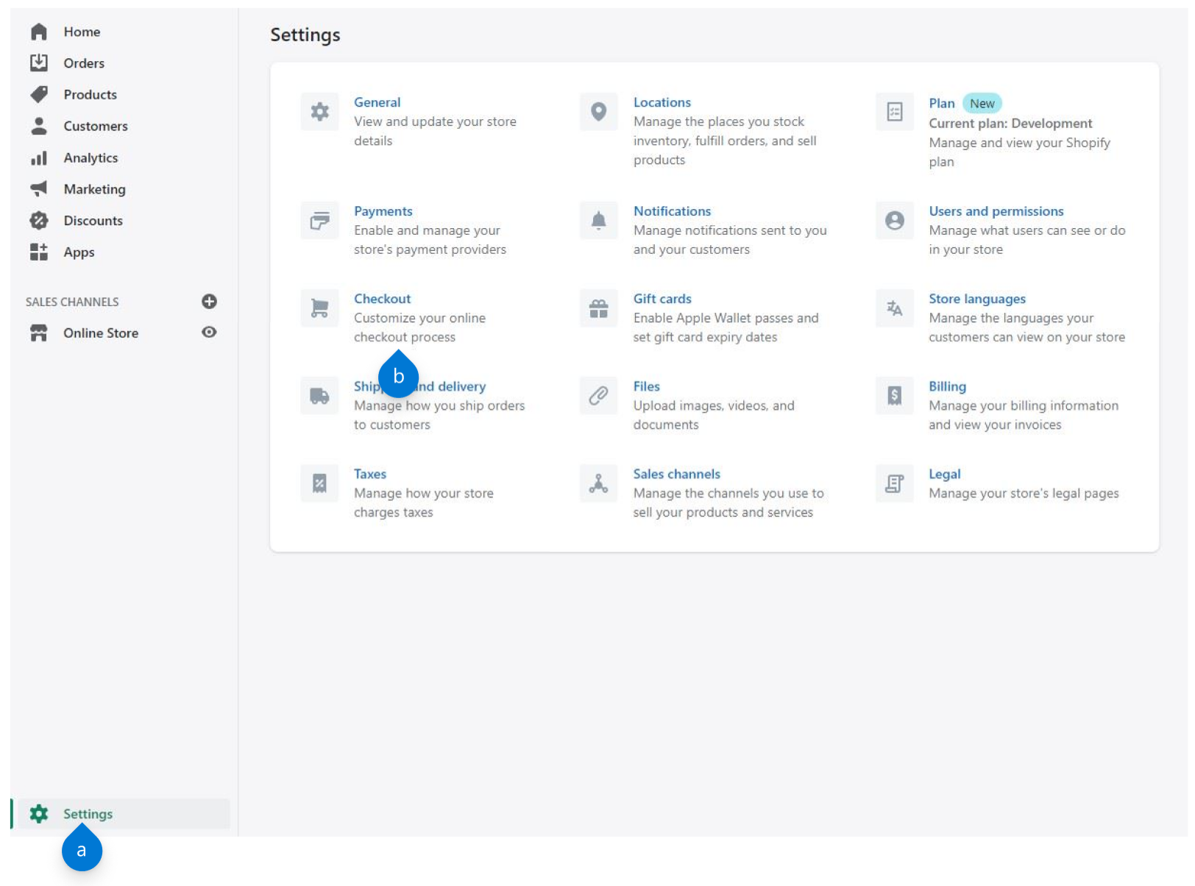Select the Shipping truck icon

pyautogui.click(x=319, y=396)
